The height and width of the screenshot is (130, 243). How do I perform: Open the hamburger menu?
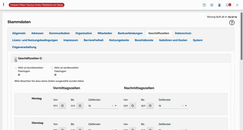237,5
